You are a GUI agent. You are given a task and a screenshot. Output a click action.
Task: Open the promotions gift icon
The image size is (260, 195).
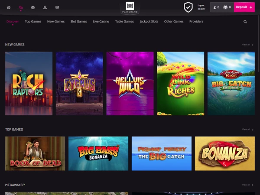click(33, 7)
